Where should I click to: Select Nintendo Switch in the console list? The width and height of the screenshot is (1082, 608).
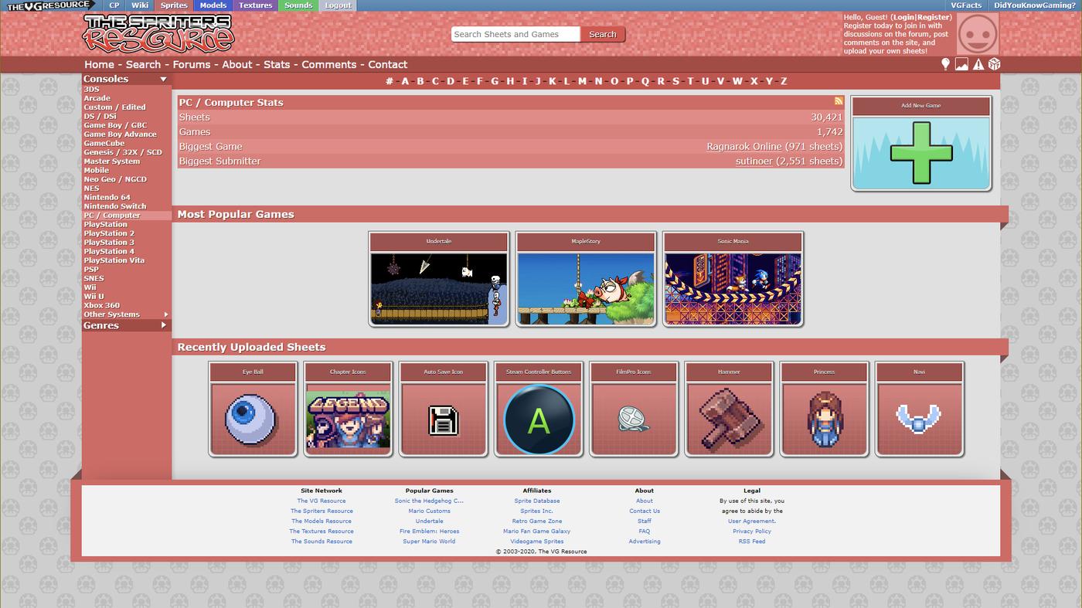tap(114, 206)
